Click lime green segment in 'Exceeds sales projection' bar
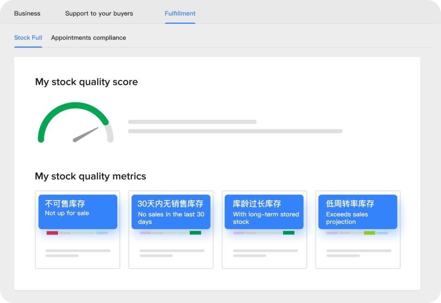The image size is (441, 303). tap(370, 233)
